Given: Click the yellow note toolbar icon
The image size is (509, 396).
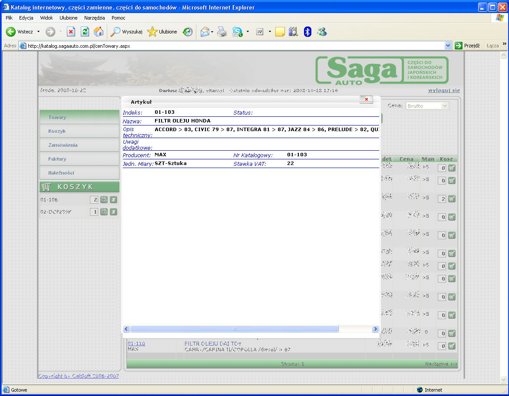Looking at the screenshot, I should pos(280,32).
